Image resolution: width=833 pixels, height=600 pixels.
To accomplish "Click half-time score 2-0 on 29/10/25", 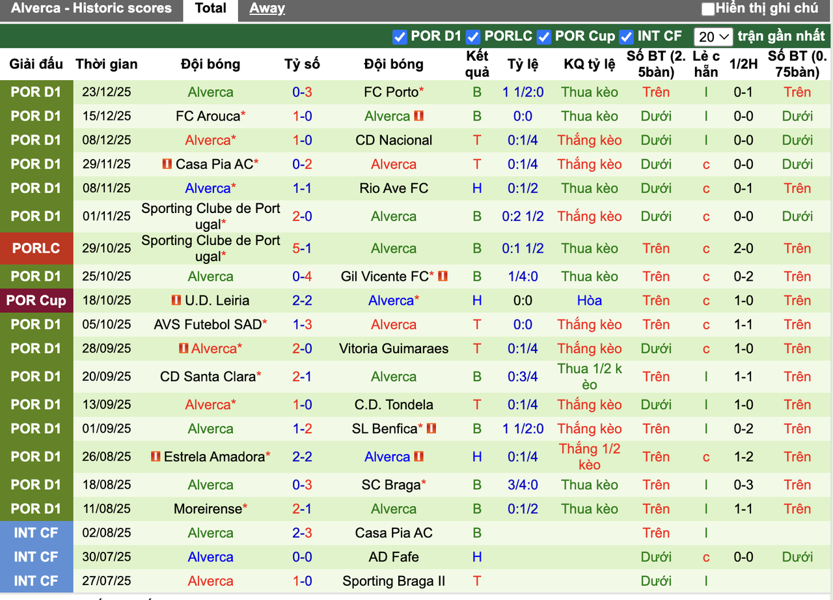I will click(x=744, y=248).
